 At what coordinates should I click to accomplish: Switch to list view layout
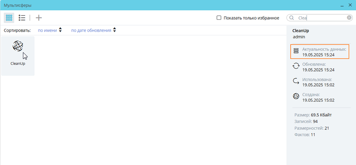click(x=22, y=18)
